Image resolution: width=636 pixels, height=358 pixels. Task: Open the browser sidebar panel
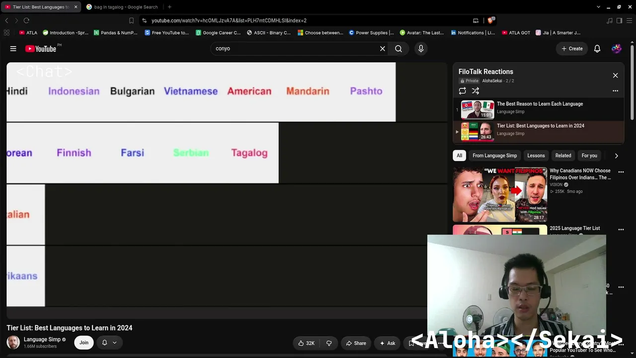click(x=619, y=20)
